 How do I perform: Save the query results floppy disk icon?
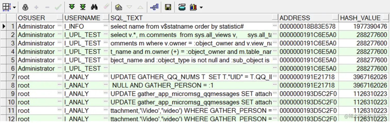point(168,7)
